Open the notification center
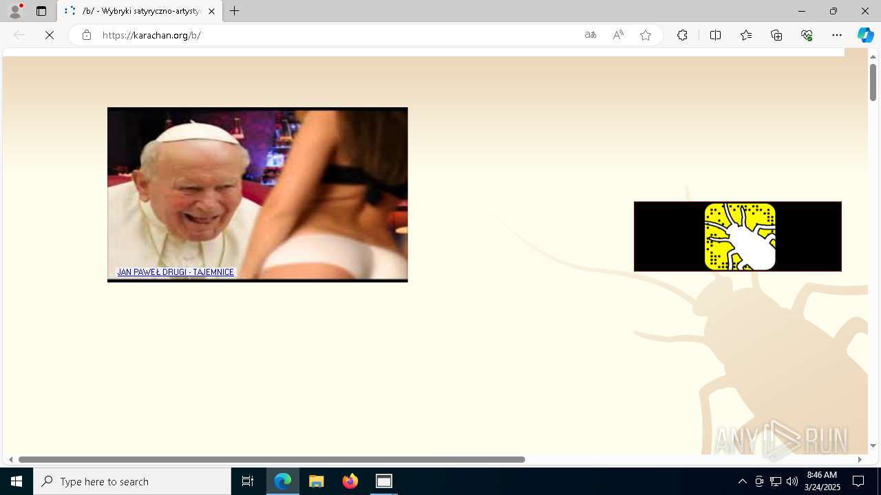This screenshot has height=495, width=881. [x=858, y=481]
